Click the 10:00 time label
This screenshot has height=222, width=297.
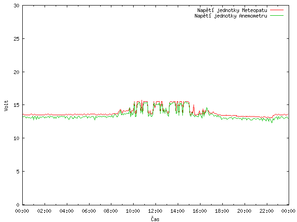click(x=133, y=211)
